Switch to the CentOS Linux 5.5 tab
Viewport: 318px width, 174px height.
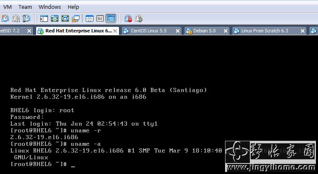pyautogui.click(x=148, y=31)
